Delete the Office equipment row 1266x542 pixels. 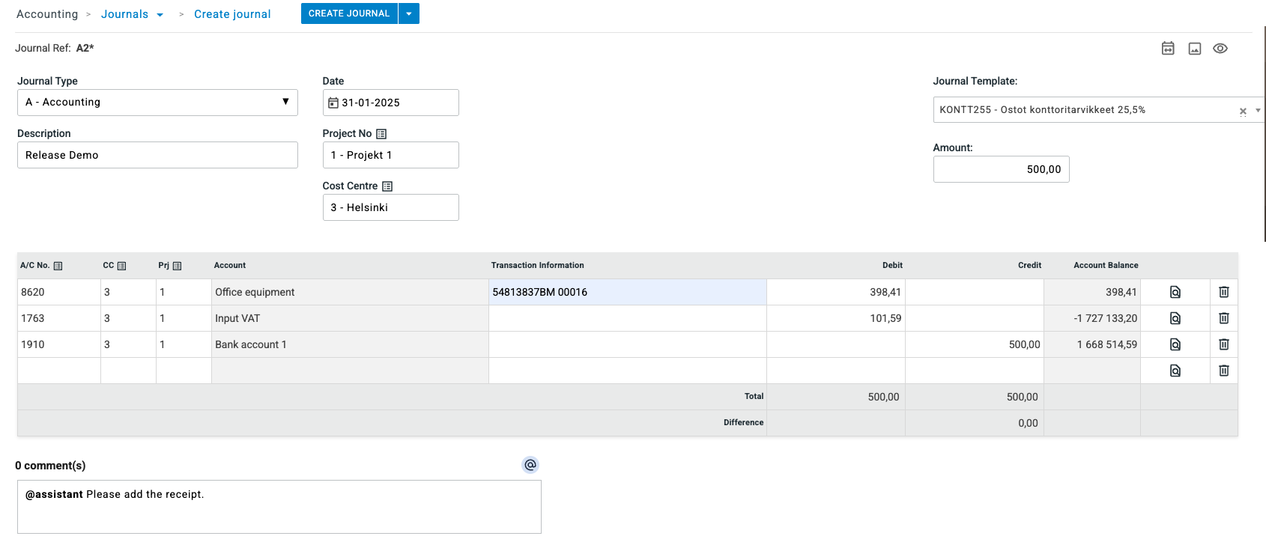pos(1223,292)
